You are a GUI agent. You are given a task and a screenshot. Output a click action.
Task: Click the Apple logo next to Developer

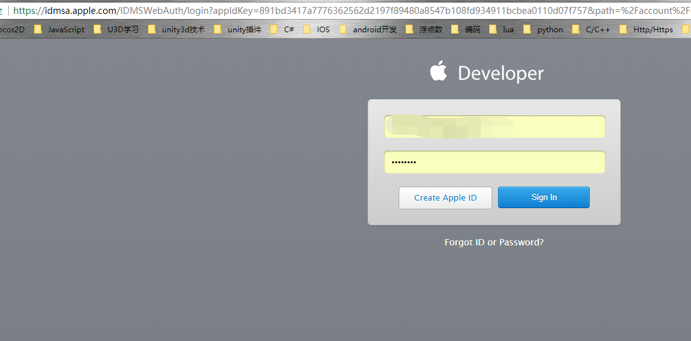pos(439,71)
